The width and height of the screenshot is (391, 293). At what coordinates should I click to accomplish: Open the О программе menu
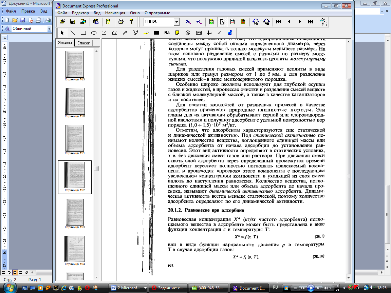(x=157, y=13)
